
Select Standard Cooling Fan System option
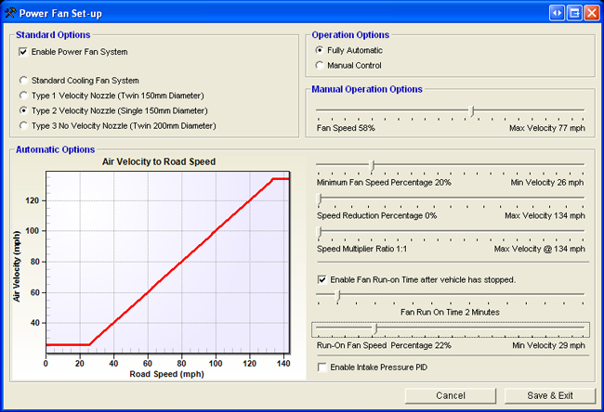[24, 81]
